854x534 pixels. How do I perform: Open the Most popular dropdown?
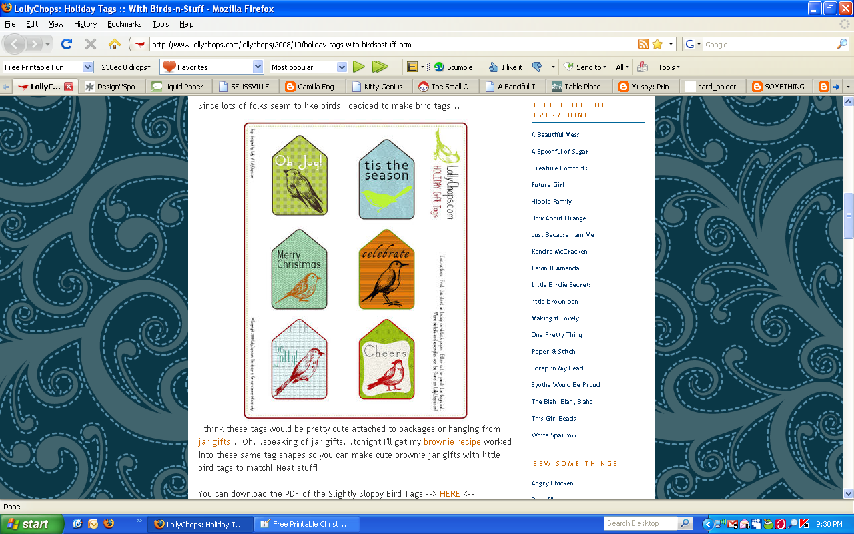[x=342, y=67]
